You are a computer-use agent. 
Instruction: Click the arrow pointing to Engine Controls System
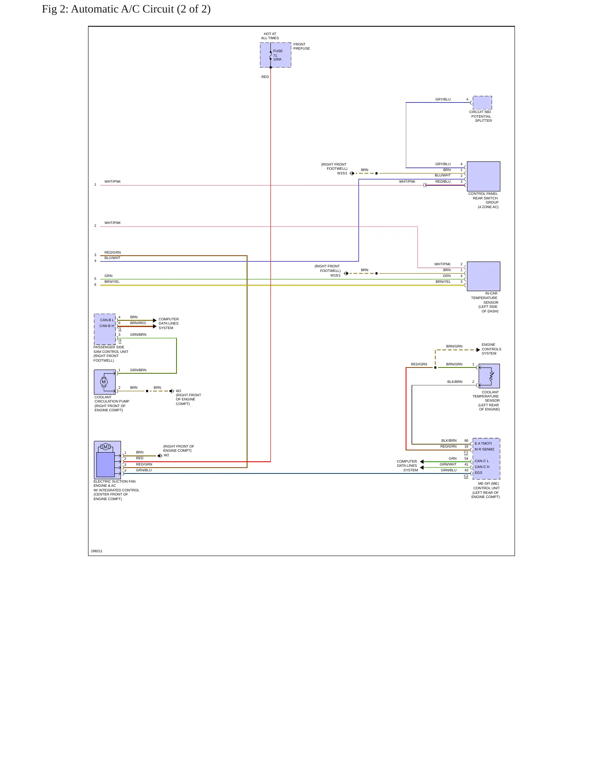point(478,350)
